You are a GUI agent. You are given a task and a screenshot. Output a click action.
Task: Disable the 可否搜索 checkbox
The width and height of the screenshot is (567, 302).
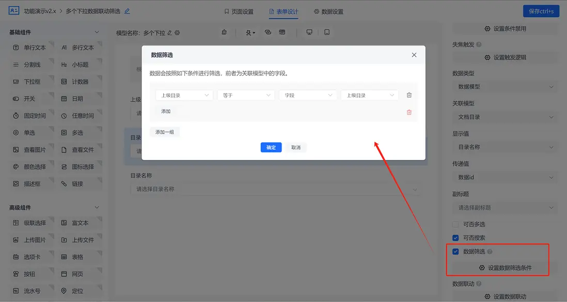click(x=455, y=238)
